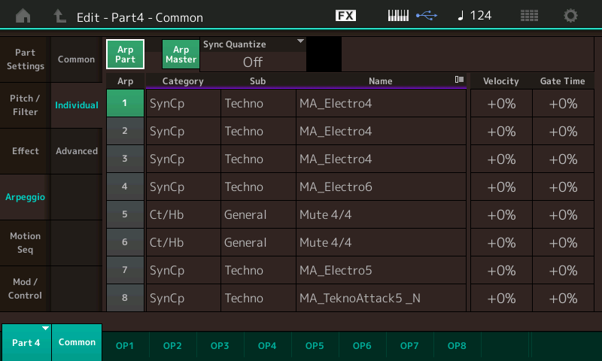Open Utility gear settings icon
The width and height of the screenshot is (602, 361).
point(571,16)
